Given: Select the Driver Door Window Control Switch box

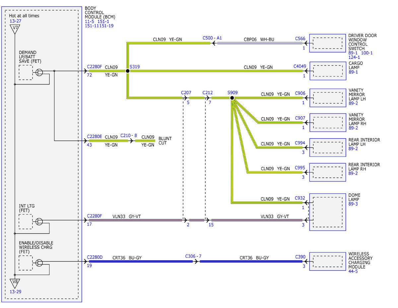Looking at the screenshot, I should [328, 43].
